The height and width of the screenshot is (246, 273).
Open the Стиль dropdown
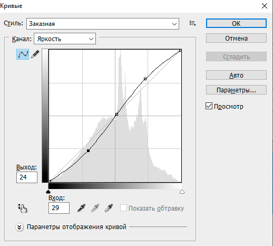[x=103, y=24]
